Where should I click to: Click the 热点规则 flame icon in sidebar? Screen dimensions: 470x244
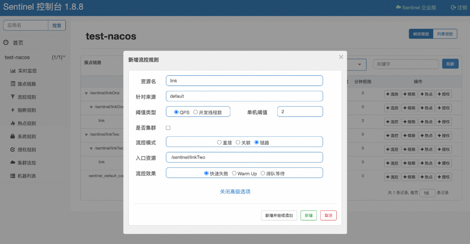[x=13, y=123]
